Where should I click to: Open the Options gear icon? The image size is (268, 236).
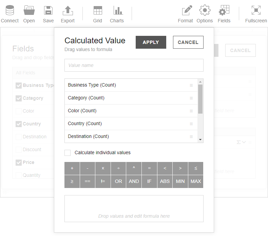(x=205, y=10)
